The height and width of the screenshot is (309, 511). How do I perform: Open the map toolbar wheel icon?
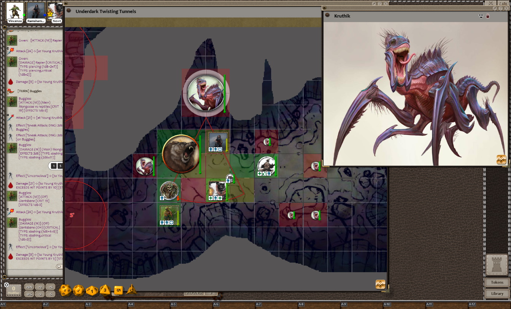pos(380,284)
